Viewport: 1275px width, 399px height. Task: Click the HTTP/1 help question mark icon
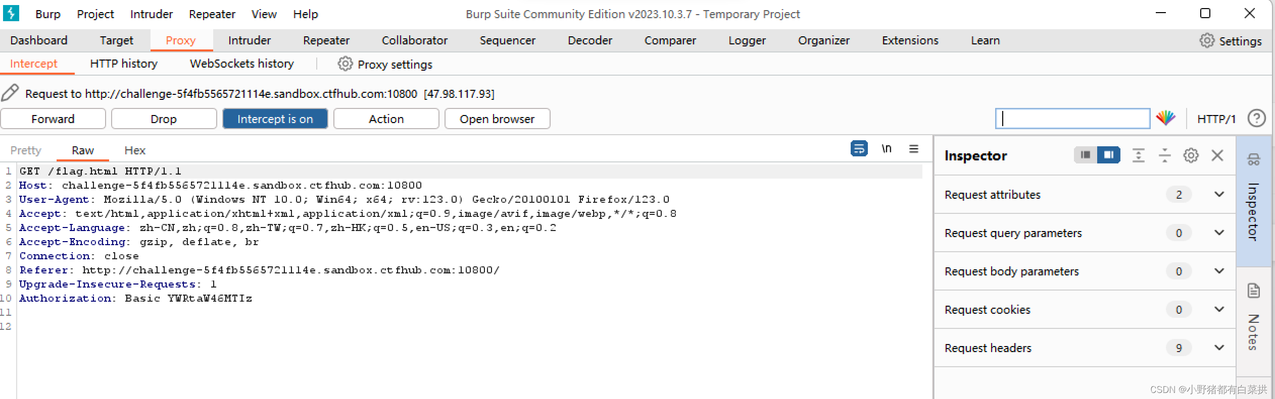pos(1257,118)
